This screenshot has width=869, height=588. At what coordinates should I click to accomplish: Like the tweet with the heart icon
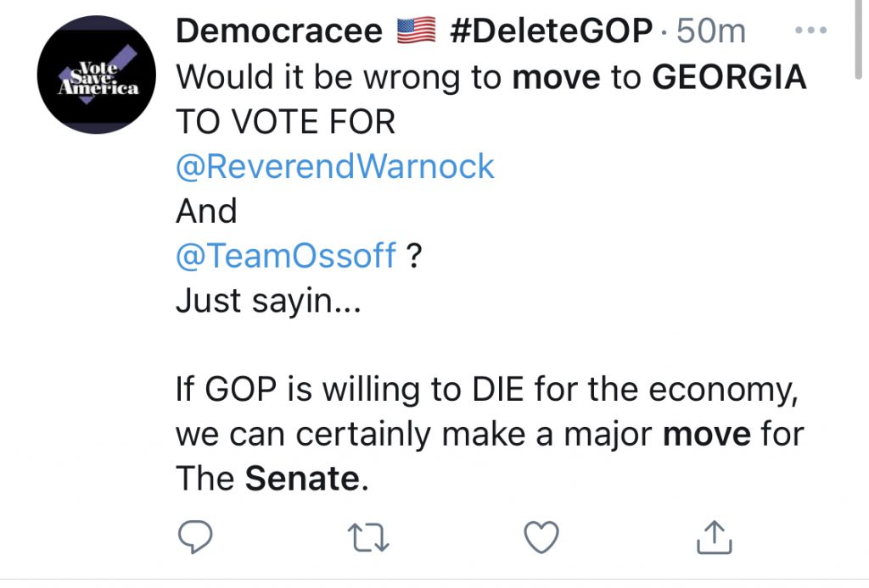[x=541, y=538]
